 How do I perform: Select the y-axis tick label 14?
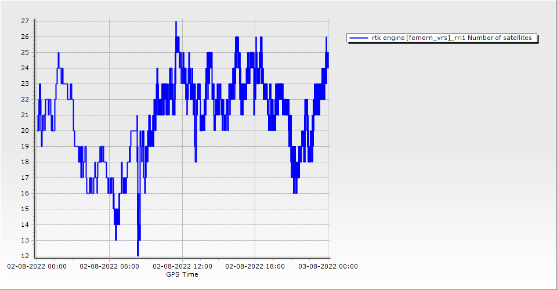pos(25,224)
